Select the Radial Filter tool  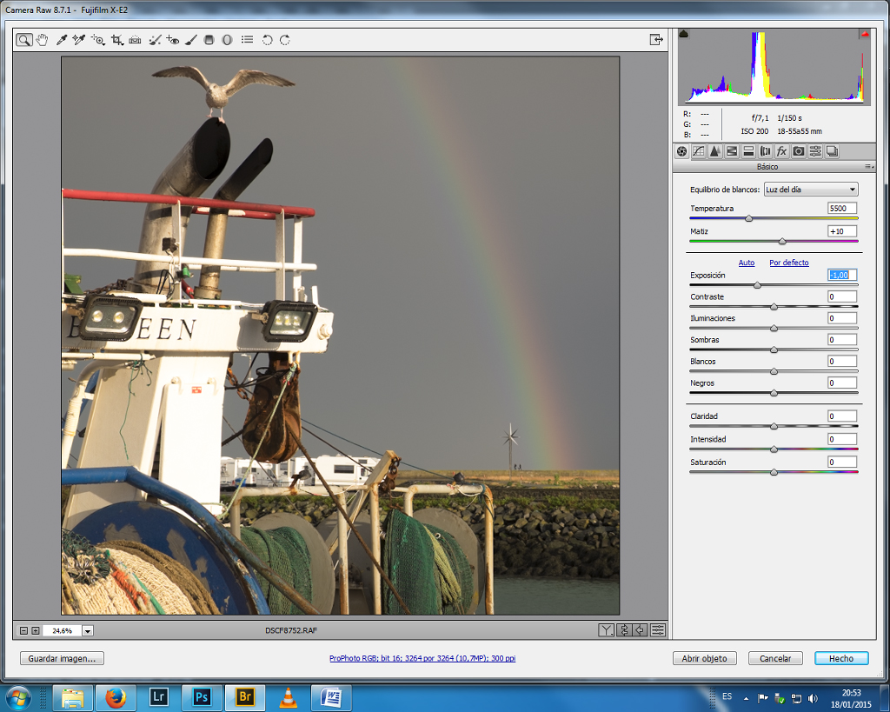coord(227,40)
